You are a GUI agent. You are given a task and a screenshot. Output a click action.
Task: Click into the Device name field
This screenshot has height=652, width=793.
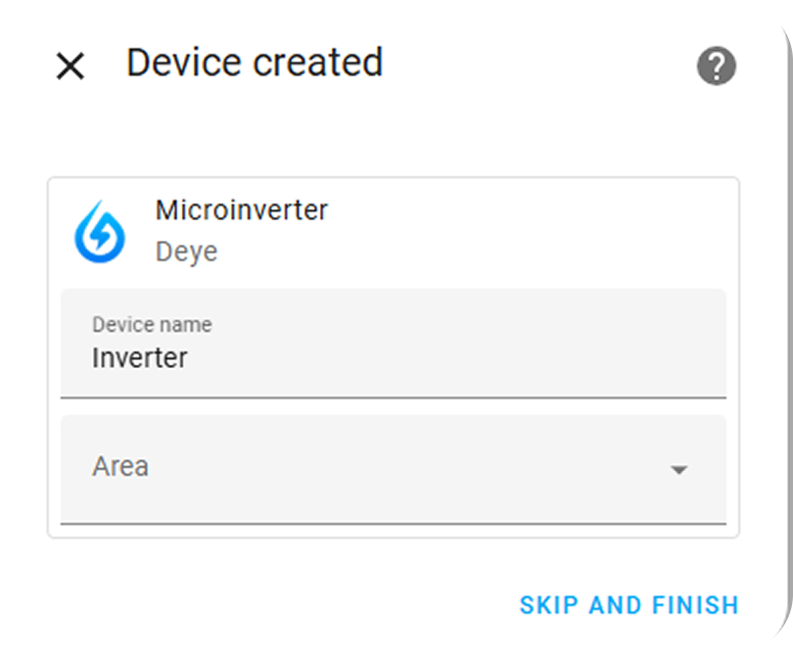tap(394, 344)
